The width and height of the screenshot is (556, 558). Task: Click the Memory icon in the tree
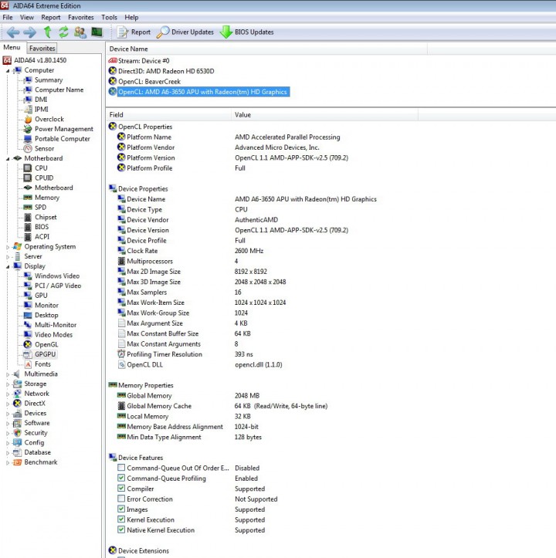pos(28,198)
